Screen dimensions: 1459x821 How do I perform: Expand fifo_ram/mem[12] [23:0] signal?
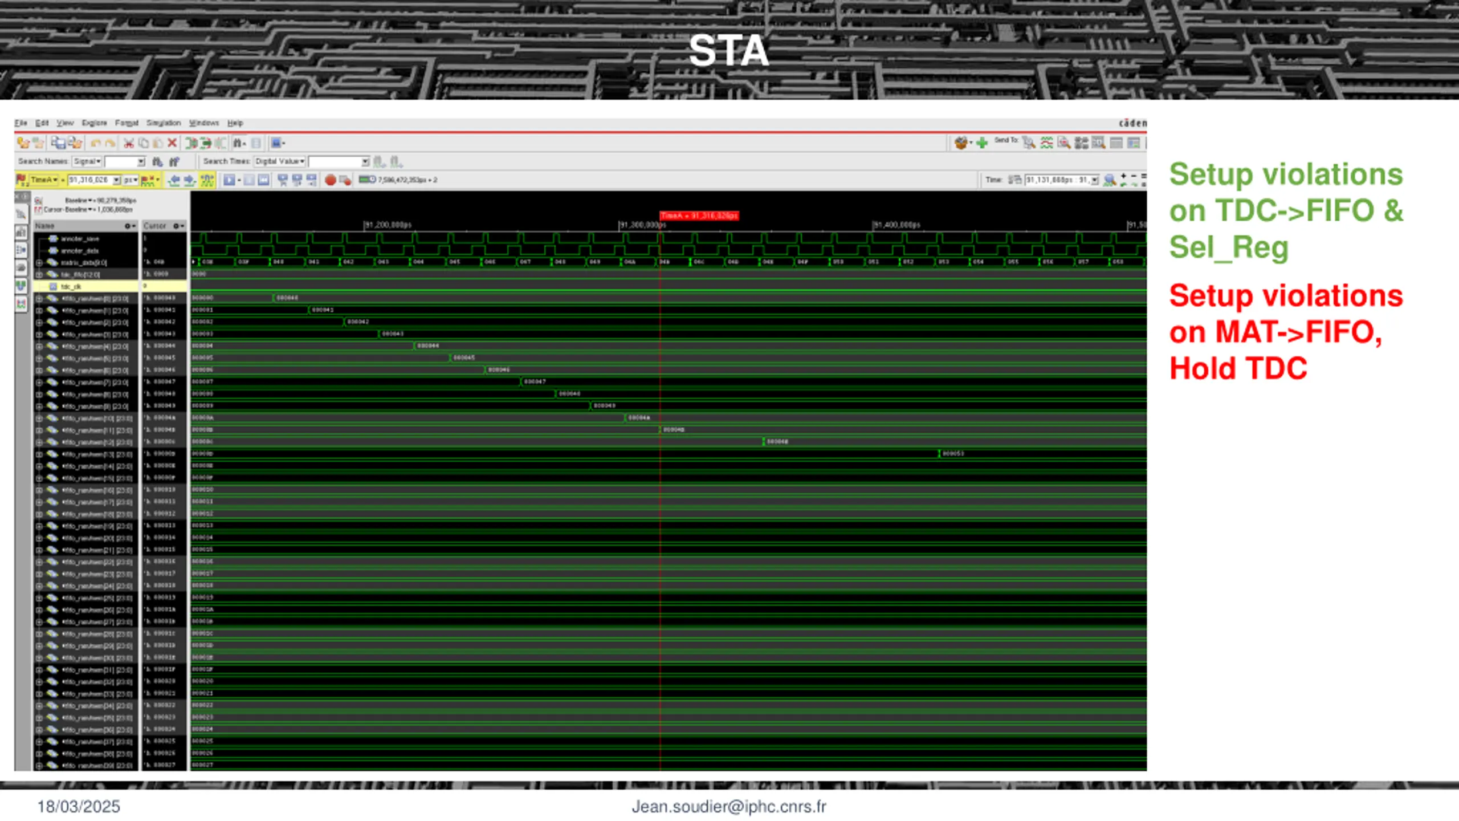pyautogui.click(x=39, y=442)
